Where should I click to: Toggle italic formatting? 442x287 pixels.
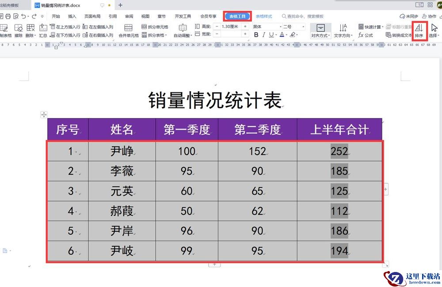click(x=264, y=35)
